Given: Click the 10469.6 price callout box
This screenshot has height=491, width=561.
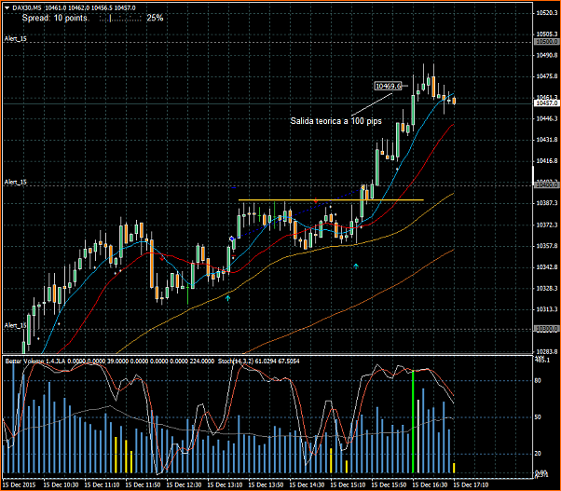Looking at the screenshot, I should (x=388, y=86).
